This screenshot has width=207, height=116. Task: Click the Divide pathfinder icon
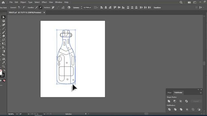169,110
